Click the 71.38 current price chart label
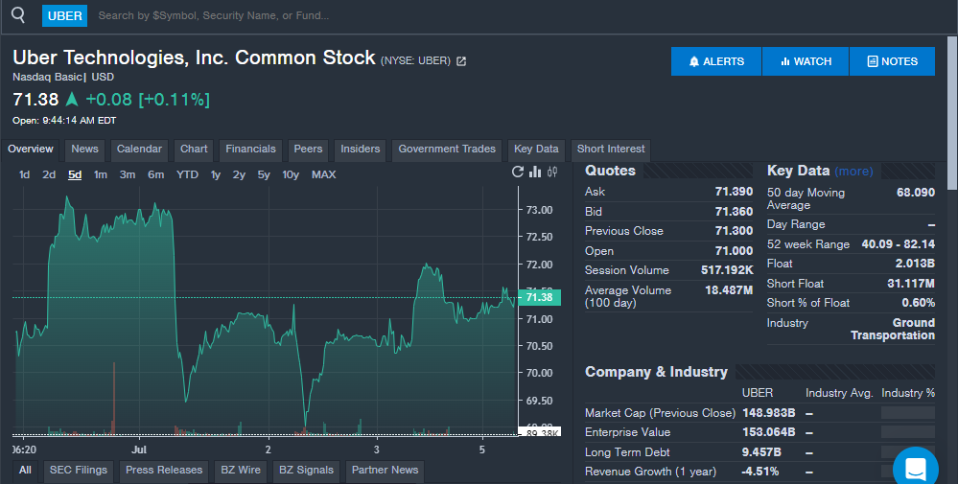 (539, 297)
